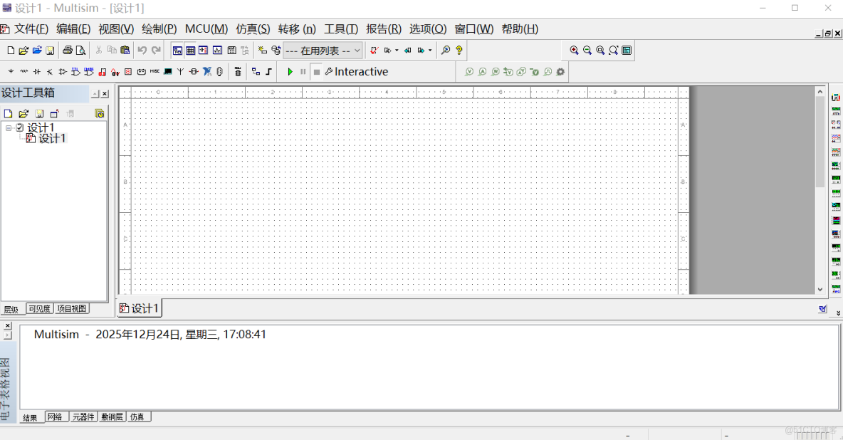Click the Interactive simulation settings button
843x440 pixels.
coord(357,71)
